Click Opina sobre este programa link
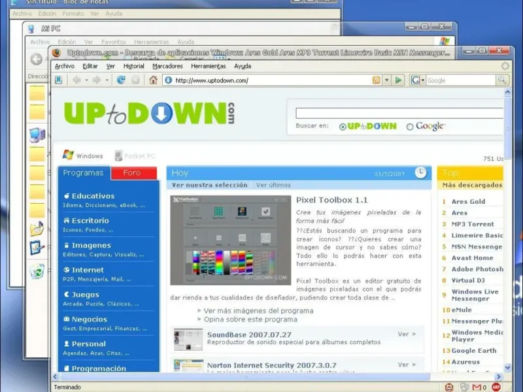This screenshot has height=392, width=523. click(250, 319)
